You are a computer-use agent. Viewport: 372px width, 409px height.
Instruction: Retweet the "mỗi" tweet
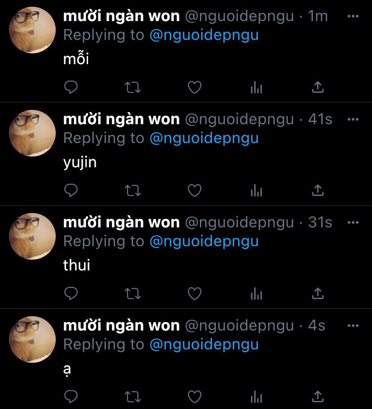(133, 87)
